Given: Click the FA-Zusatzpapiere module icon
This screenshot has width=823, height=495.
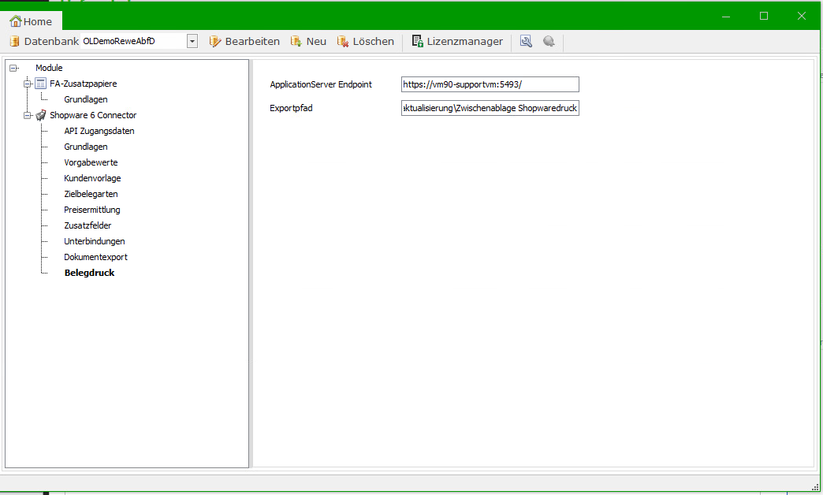Looking at the screenshot, I should (40, 84).
